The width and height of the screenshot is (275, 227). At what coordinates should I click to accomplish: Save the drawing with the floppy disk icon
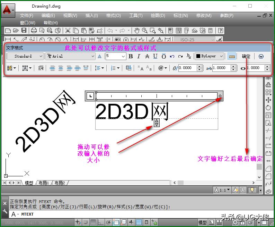[x=24, y=31]
